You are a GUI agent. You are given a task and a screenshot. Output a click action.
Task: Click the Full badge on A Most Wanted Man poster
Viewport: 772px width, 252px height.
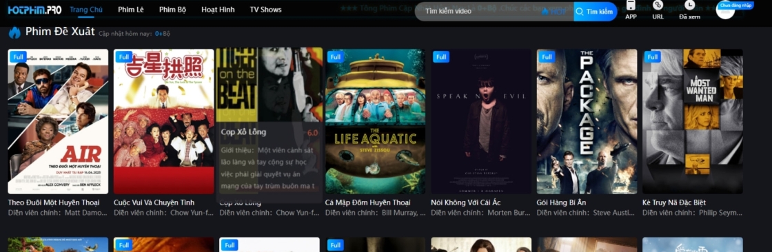(653, 56)
